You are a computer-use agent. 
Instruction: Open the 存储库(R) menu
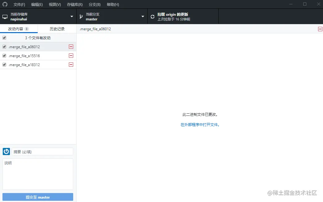(75, 5)
